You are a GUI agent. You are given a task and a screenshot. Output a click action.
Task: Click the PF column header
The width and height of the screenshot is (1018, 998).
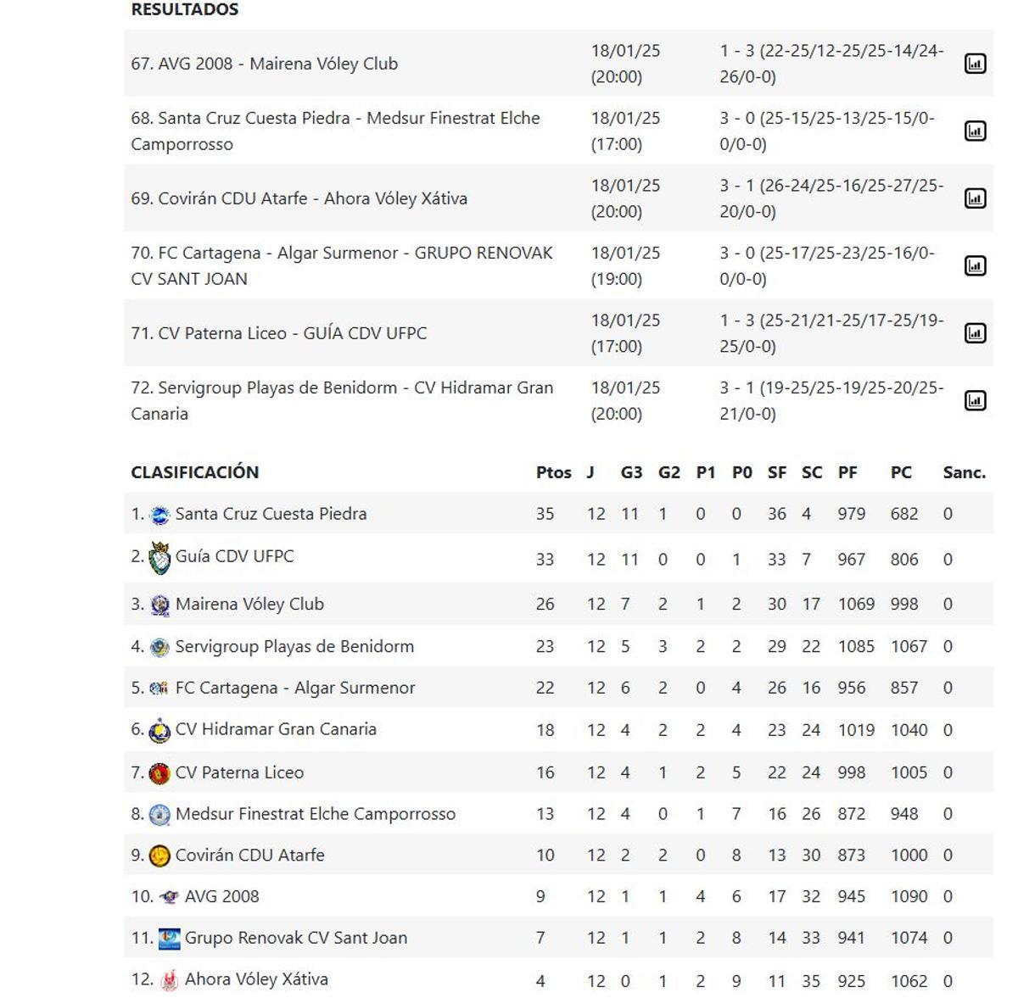click(847, 472)
